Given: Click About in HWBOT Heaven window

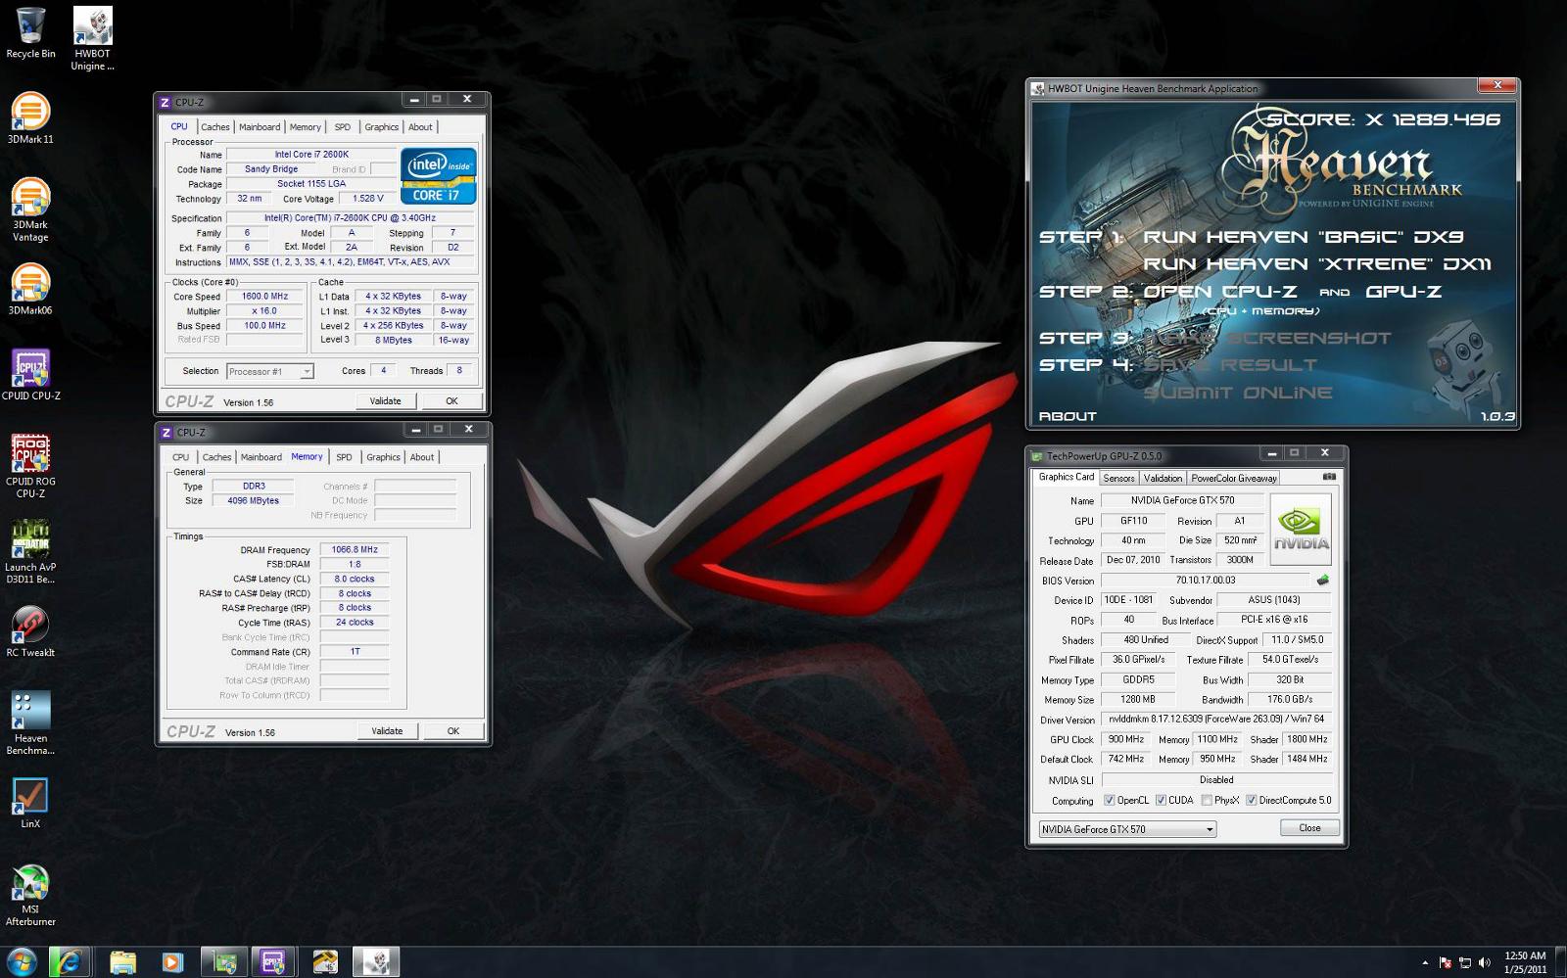Looking at the screenshot, I should (1068, 416).
